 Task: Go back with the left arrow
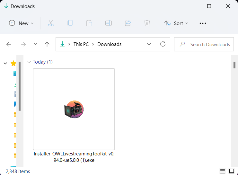click(x=9, y=44)
